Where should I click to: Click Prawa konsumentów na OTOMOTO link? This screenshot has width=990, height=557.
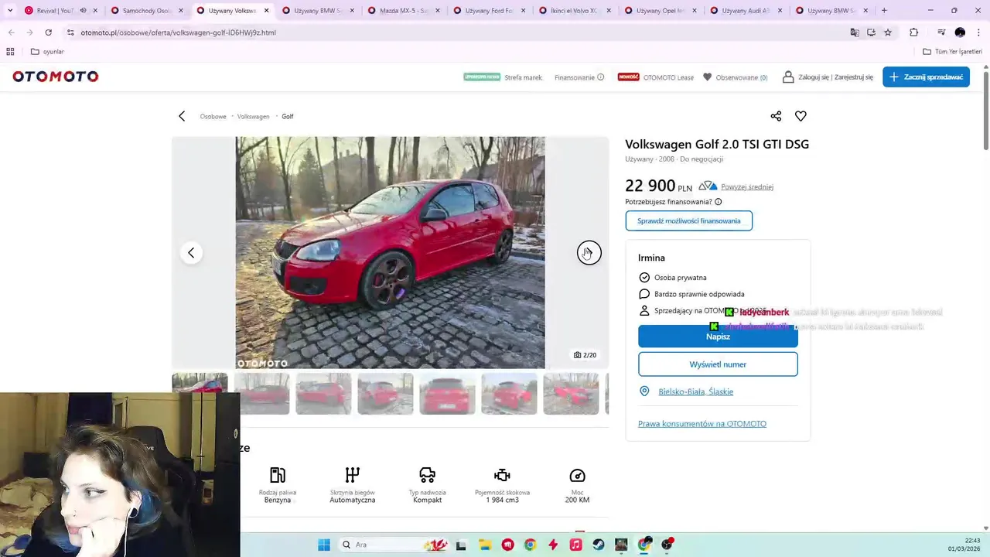[702, 424]
